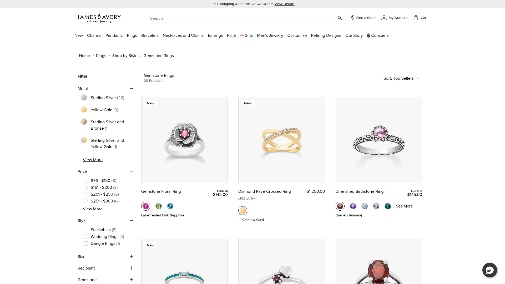Select Sterling Silver and Bronze swatch

click(x=84, y=122)
